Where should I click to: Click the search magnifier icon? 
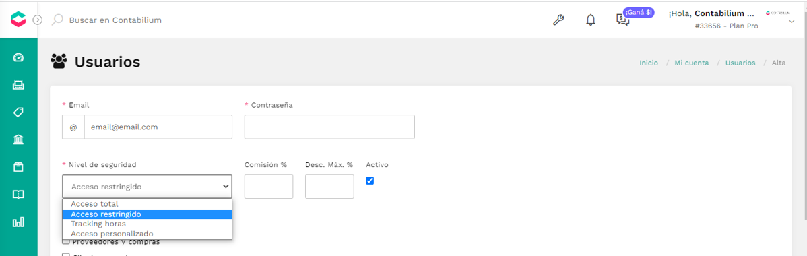pos(58,20)
